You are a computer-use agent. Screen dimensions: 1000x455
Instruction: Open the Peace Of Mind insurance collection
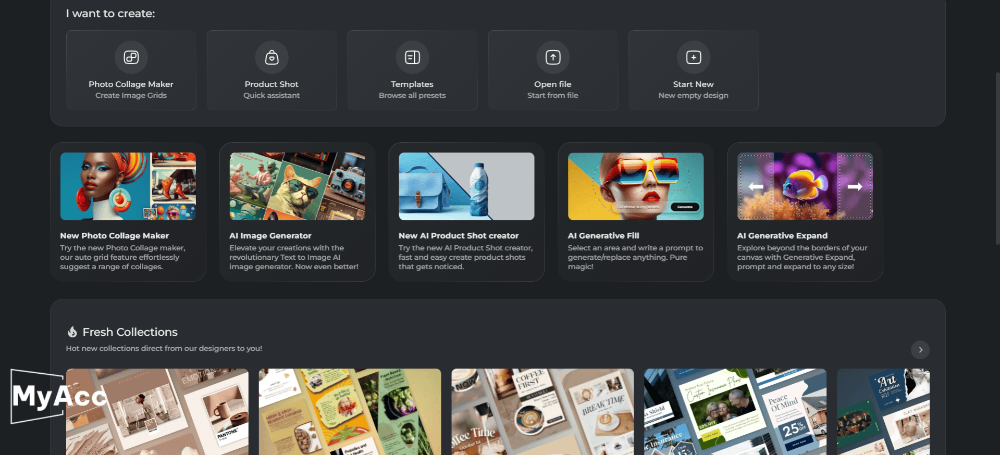735,412
